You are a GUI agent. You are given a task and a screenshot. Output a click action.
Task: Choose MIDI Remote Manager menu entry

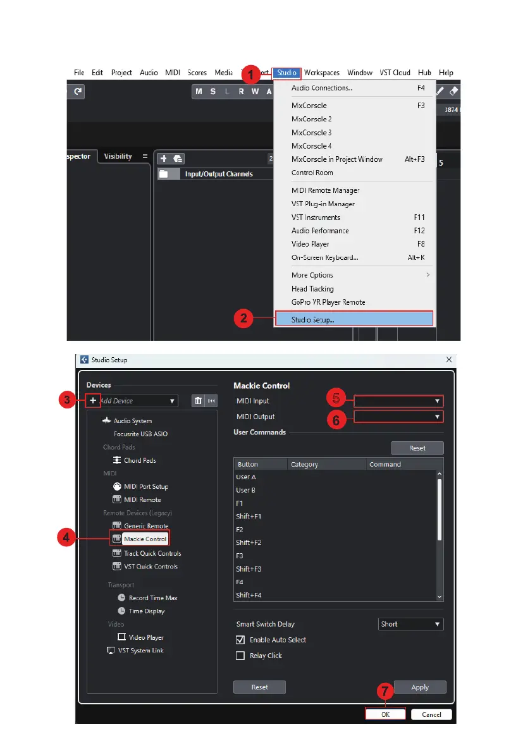click(355, 190)
